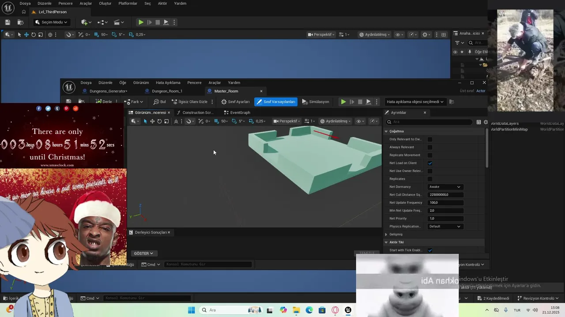Viewport: 565px width, 317px height.
Task: Open the Aktör menu
Action: pos(162,3)
